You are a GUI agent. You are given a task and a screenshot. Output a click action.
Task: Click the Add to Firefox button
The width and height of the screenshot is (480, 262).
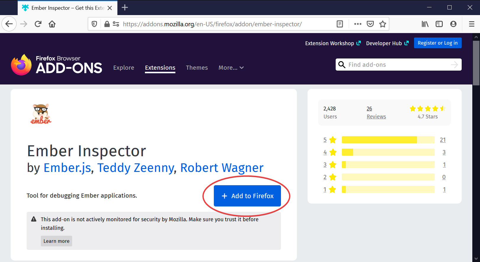pos(247,196)
